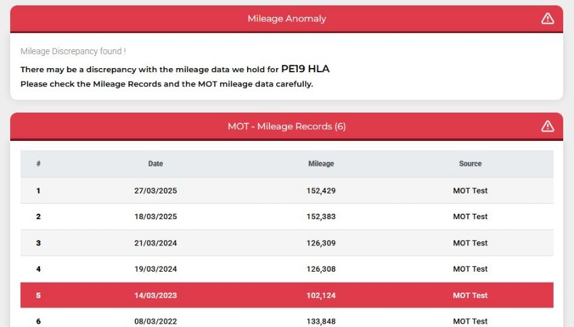Select row 3 dated 21/03/2024

286,243
